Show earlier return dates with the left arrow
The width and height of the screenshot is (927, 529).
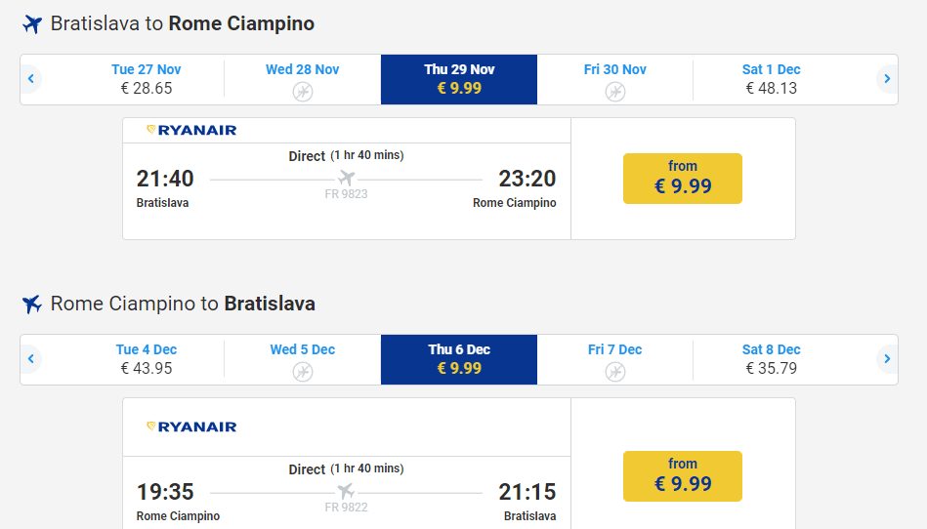coord(31,359)
